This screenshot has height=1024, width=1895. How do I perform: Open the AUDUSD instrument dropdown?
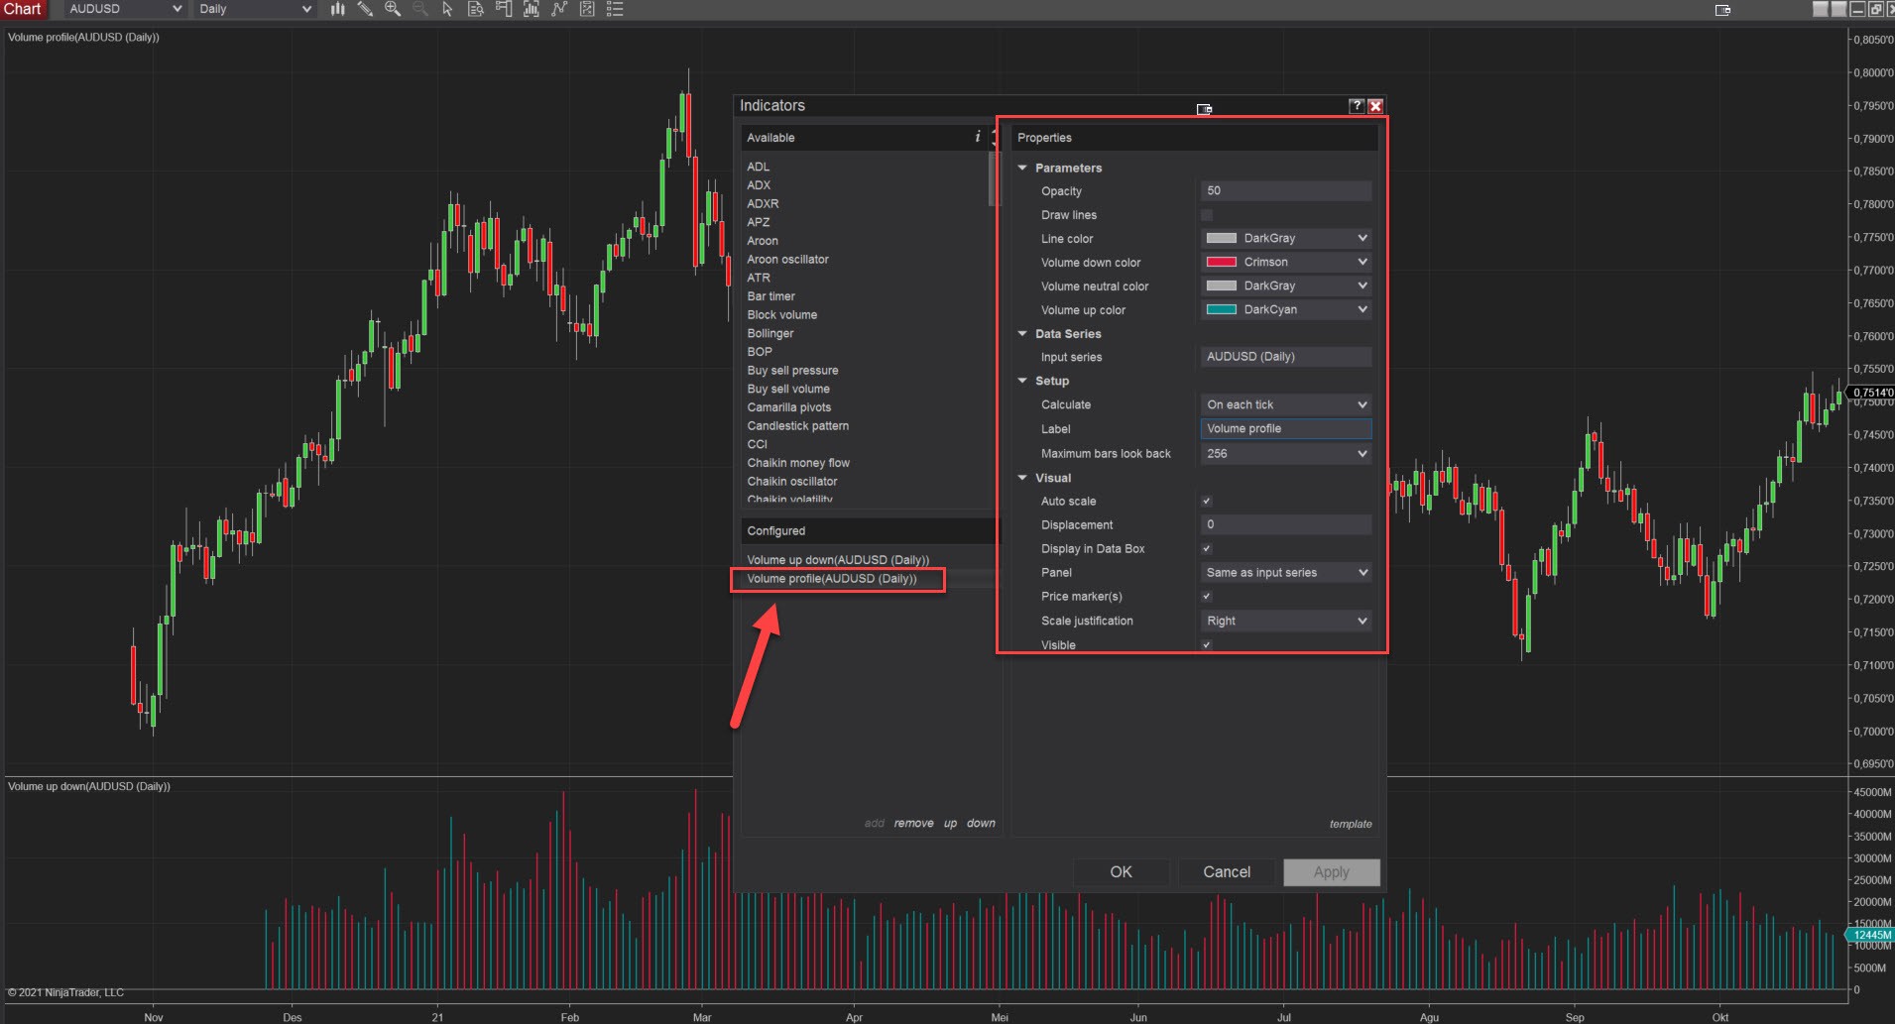pos(125,9)
